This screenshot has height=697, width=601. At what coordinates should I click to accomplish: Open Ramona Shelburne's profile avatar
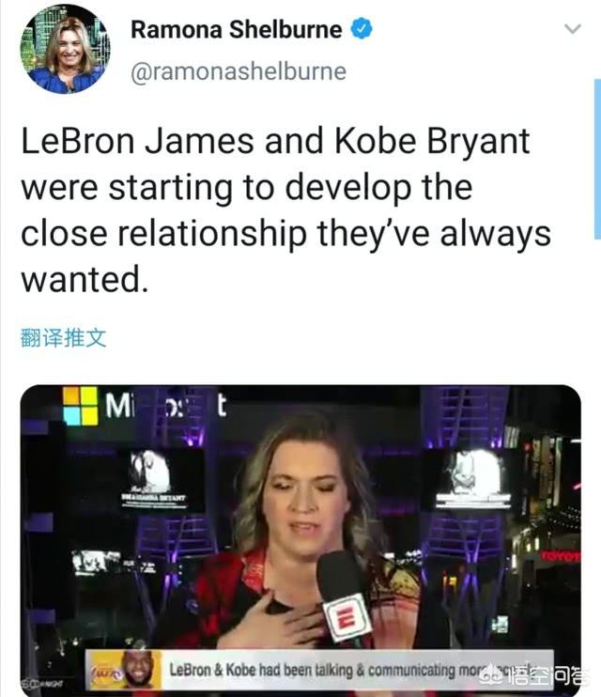pyautogui.click(x=66, y=50)
